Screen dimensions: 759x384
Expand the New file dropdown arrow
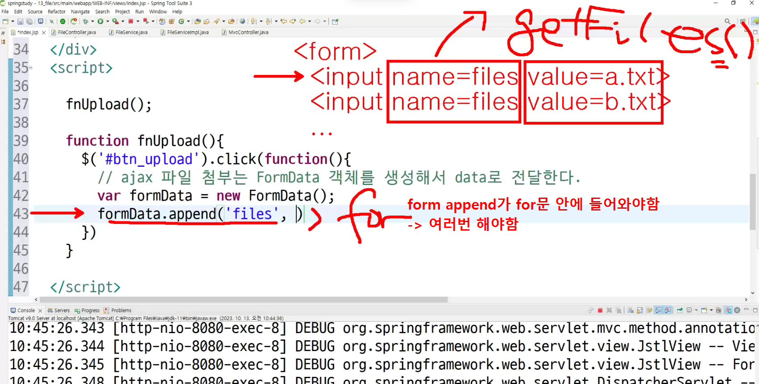pos(12,21)
